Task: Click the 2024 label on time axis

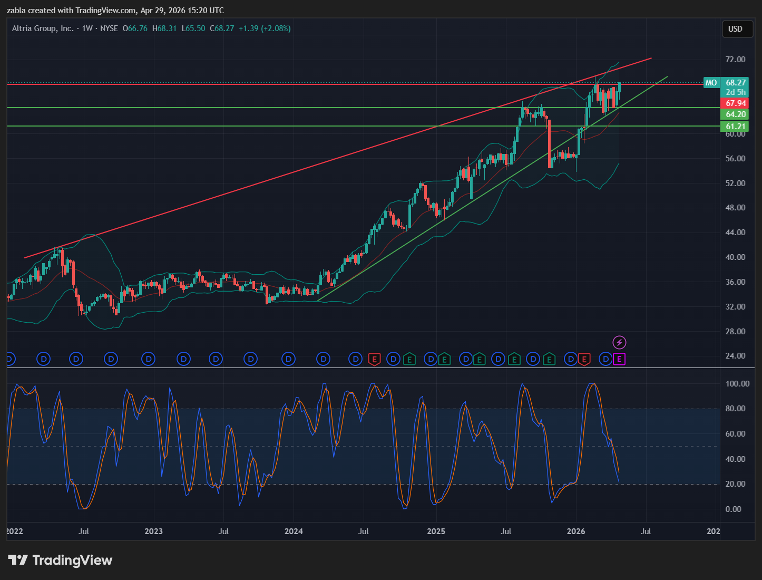Action: pos(294,531)
